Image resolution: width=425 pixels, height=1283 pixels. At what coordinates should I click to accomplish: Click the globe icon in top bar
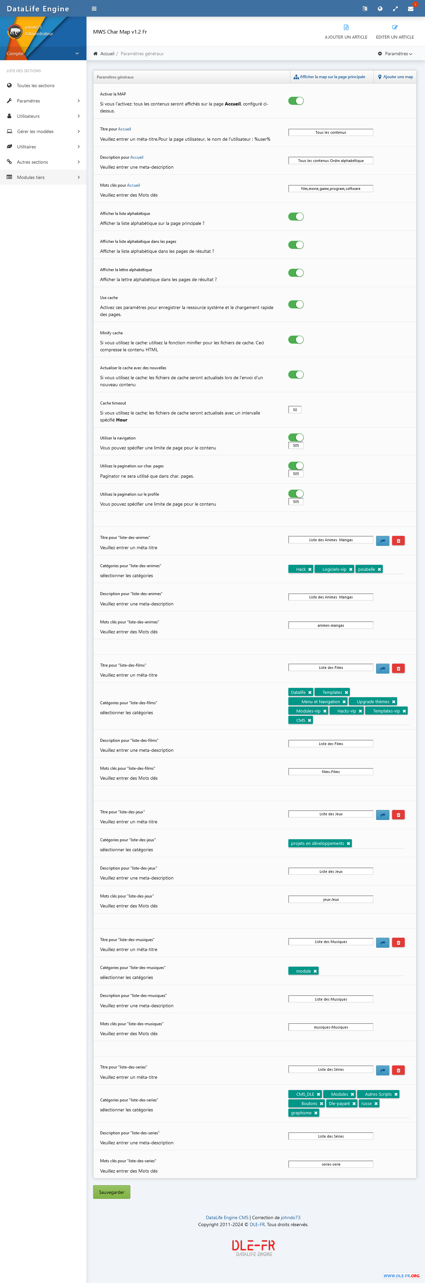coord(380,8)
